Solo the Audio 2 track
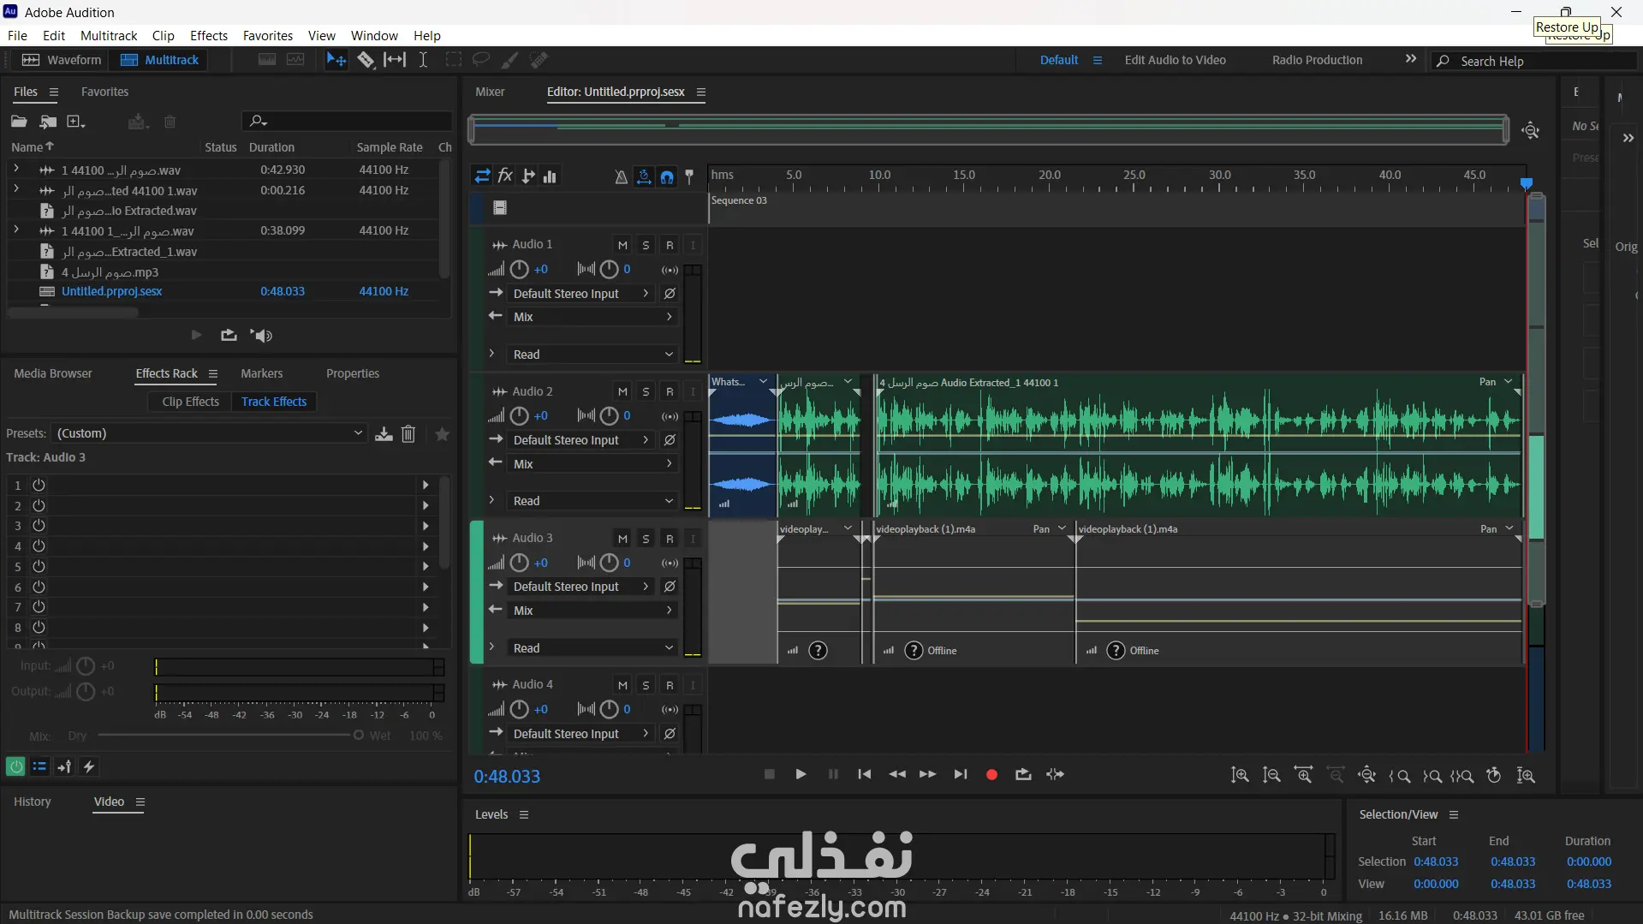 coord(646,392)
